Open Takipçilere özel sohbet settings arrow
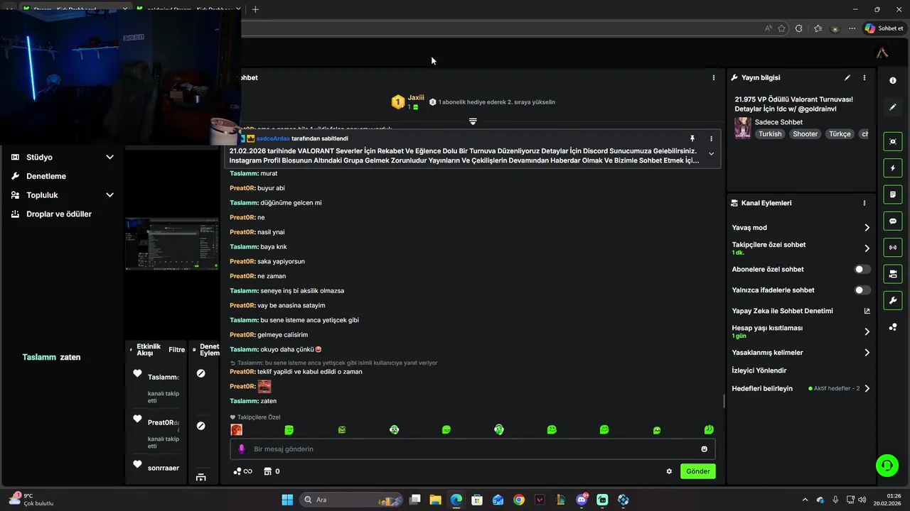Image resolution: width=910 pixels, height=511 pixels. click(867, 248)
